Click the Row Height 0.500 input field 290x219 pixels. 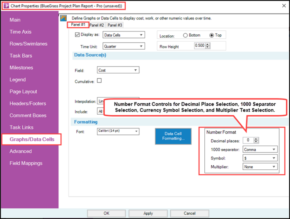[200, 46]
